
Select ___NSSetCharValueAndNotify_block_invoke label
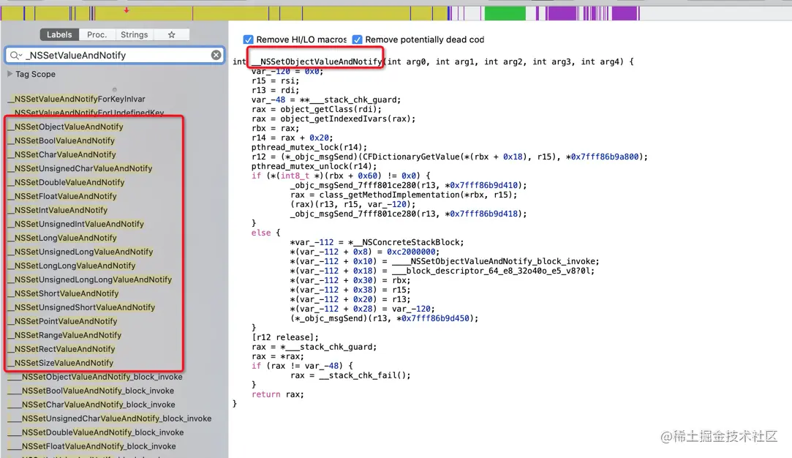pos(91,405)
